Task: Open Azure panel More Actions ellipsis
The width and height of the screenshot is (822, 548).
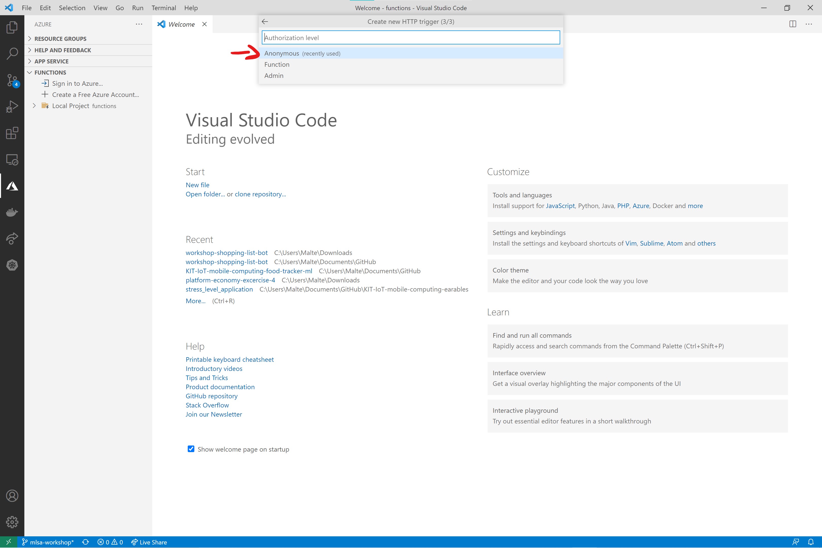Action: (x=139, y=24)
